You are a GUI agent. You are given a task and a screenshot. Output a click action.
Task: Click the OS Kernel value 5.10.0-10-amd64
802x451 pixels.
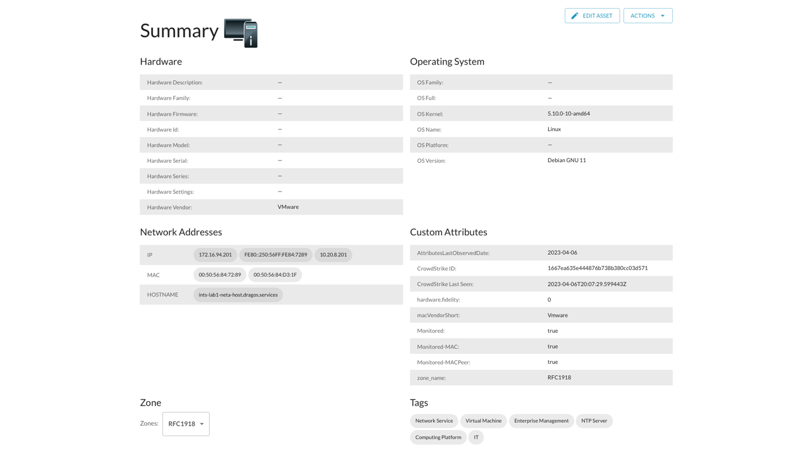569,114
